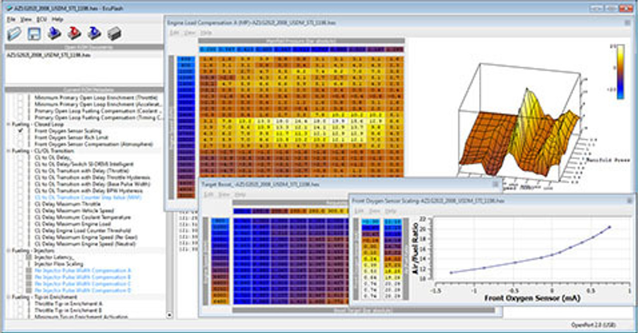Select Per Injector Pulse Width Compensation C row

click(x=83, y=284)
